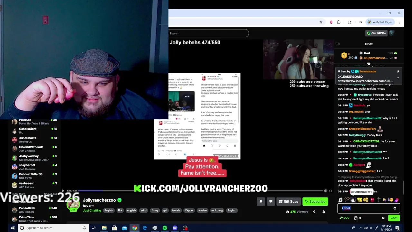Open Task View on the taskbar
The image size is (412, 232).
coord(94,228)
